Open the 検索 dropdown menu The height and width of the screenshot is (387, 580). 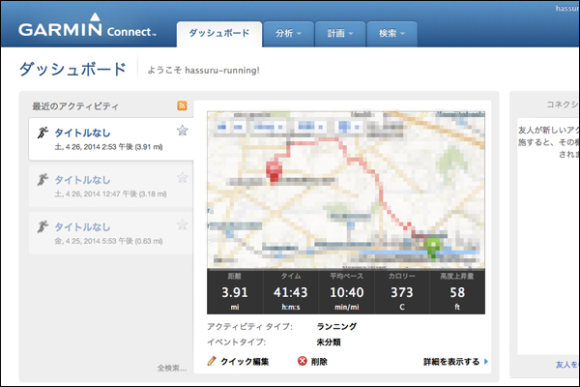click(392, 34)
